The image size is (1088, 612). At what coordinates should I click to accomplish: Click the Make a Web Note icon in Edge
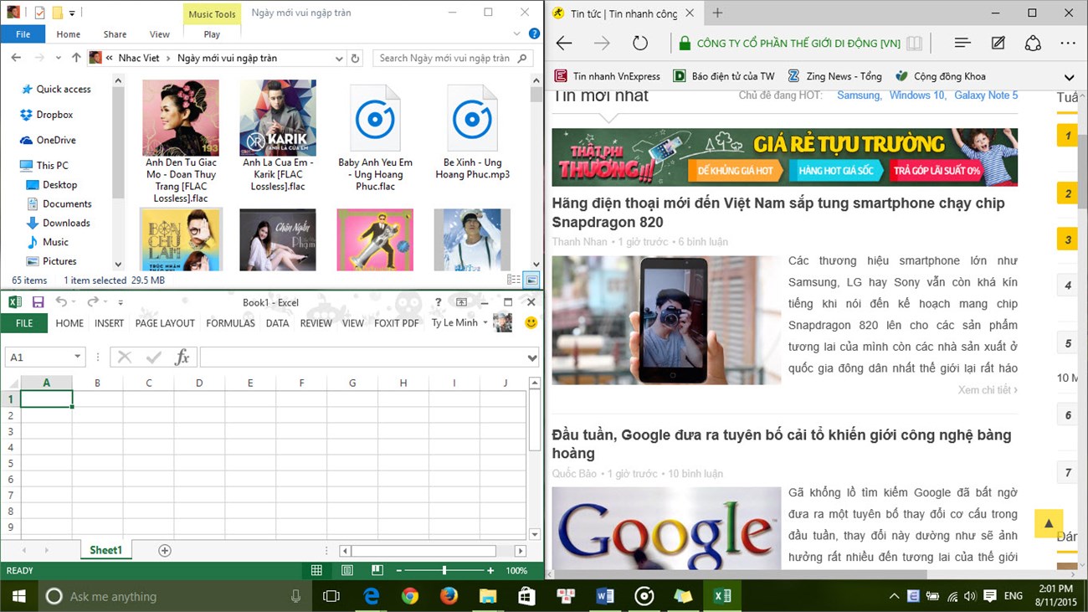(998, 43)
